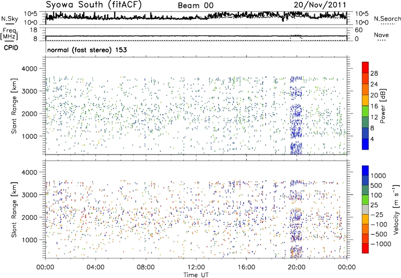Select the "24" power color bar label

point(374,84)
